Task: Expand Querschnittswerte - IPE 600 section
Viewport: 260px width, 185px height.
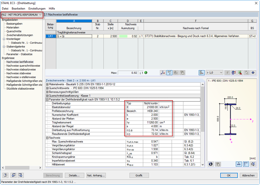Action: [47, 88]
